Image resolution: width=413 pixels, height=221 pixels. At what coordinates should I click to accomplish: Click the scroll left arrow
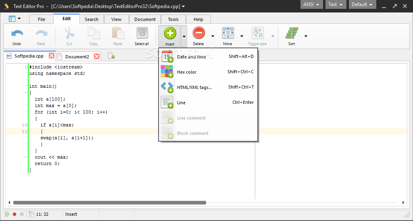[x=9, y=202]
